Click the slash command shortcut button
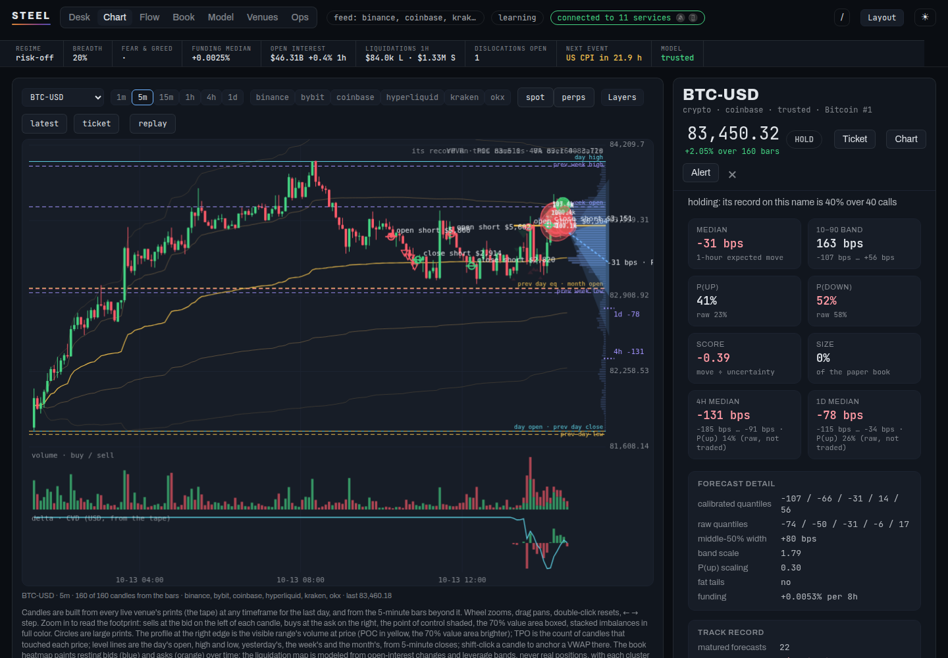 pyautogui.click(x=842, y=18)
